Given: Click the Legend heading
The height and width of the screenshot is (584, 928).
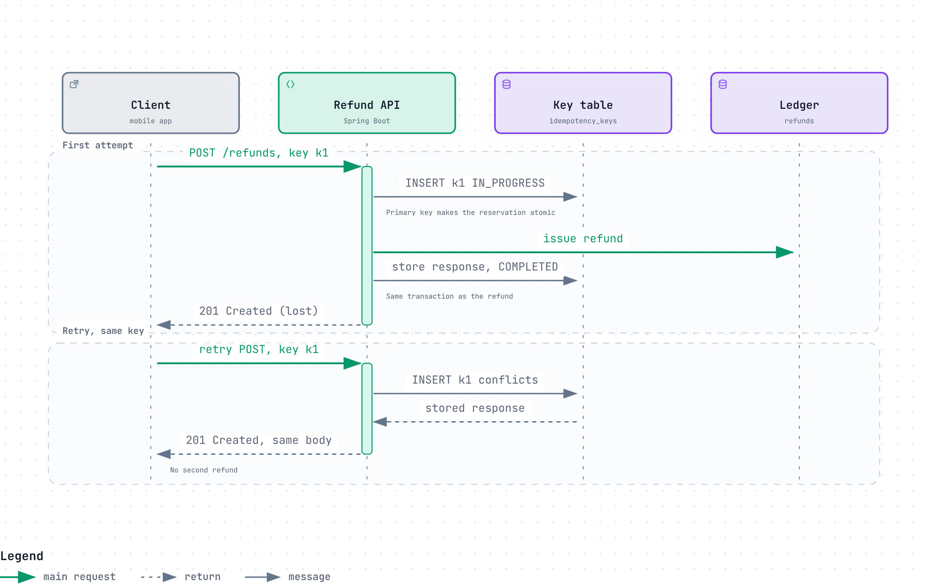Looking at the screenshot, I should point(22,556).
